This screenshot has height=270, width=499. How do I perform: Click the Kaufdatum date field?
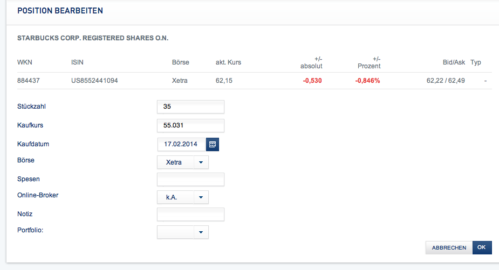click(x=182, y=144)
